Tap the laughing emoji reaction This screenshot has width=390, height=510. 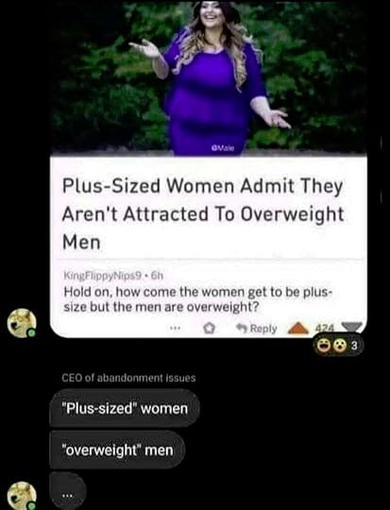(x=323, y=346)
